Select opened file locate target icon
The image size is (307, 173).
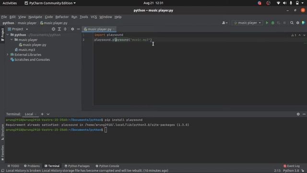53,29
